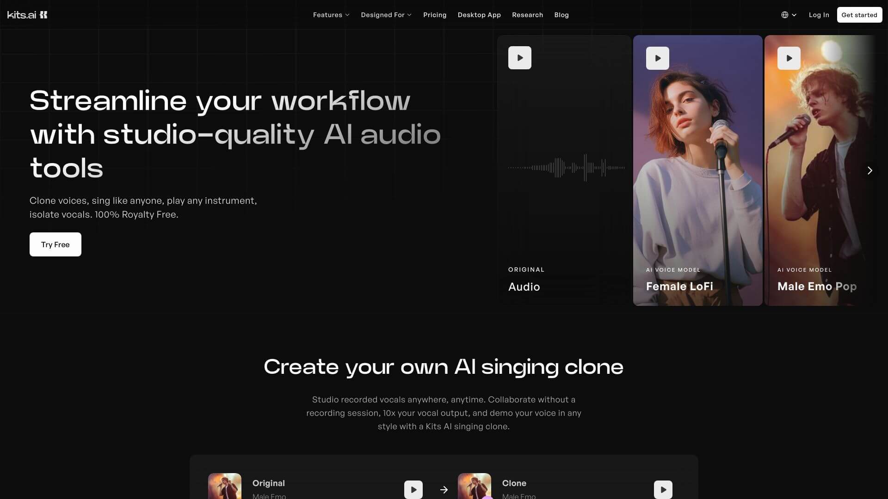Click the Original Male Emo thumbnail
Screen dimensions: 888x499
click(x=224, y=487)
